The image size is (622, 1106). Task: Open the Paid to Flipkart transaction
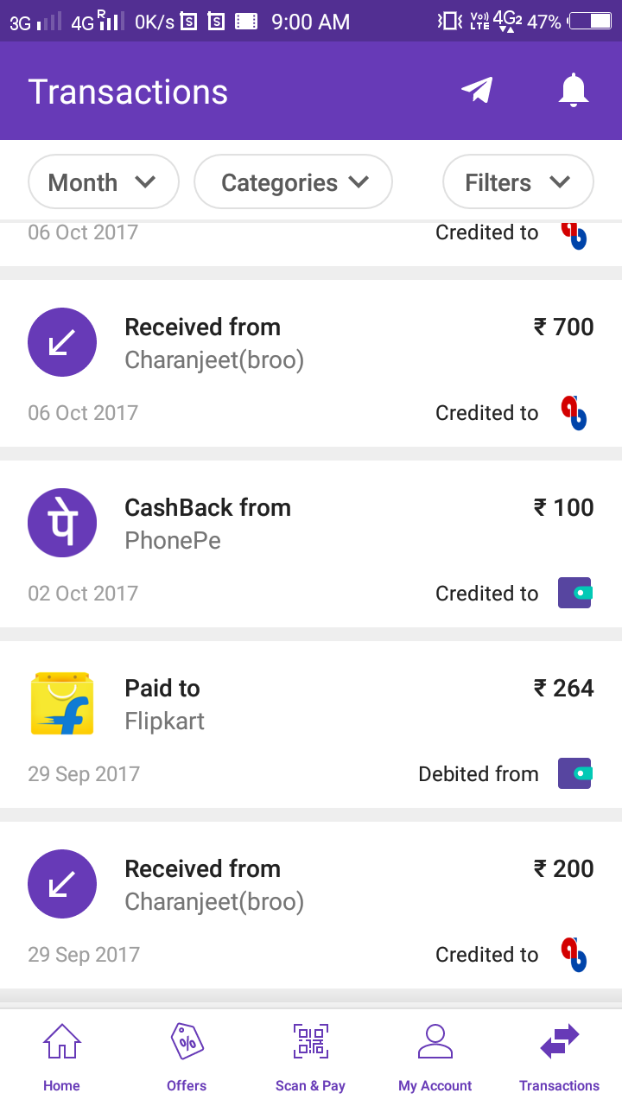(311, 704)
